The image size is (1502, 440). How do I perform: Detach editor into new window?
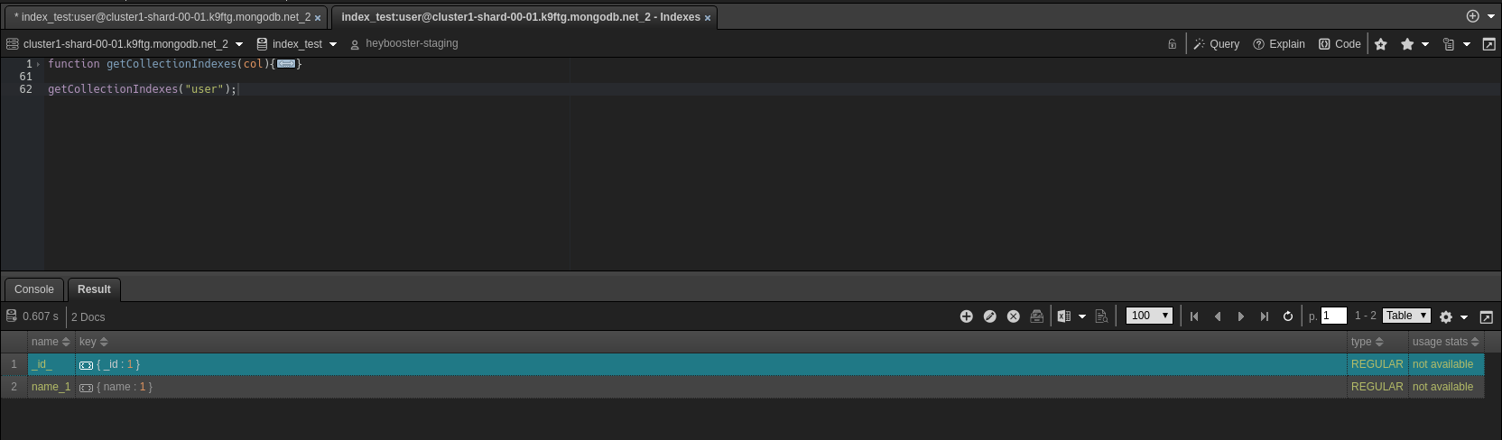[x=1488, y=43]
